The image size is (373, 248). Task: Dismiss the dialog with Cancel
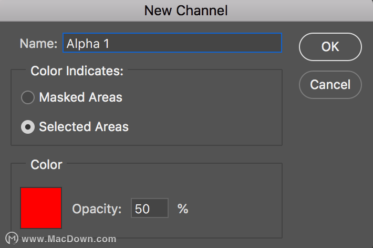point(330,85)
